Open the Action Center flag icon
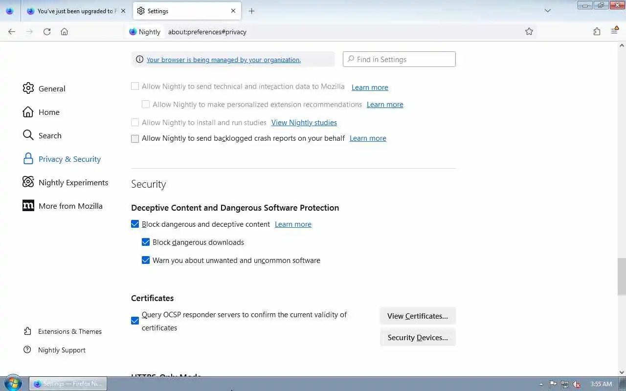The height and width of the screenshot is (391, 626). [x=553, y=384]
